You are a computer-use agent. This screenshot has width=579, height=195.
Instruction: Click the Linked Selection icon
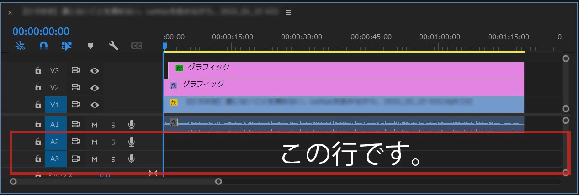[67, 45]
